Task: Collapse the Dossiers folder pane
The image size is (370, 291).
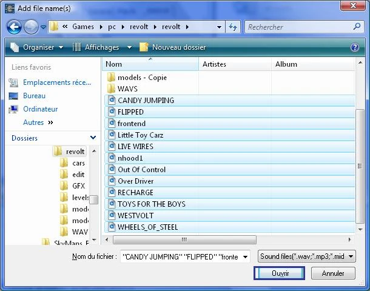Action: pyautogui.click(x=93, y=138)
